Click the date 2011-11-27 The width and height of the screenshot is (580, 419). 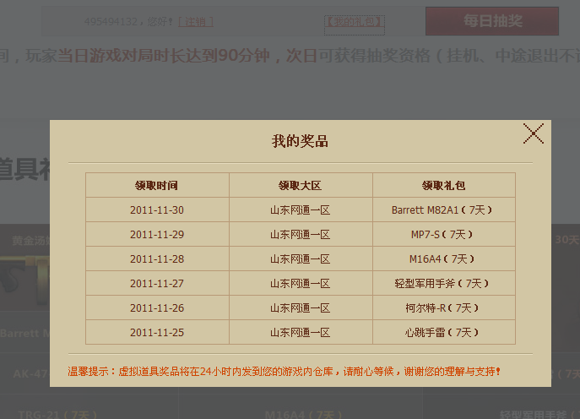(157, 283)
